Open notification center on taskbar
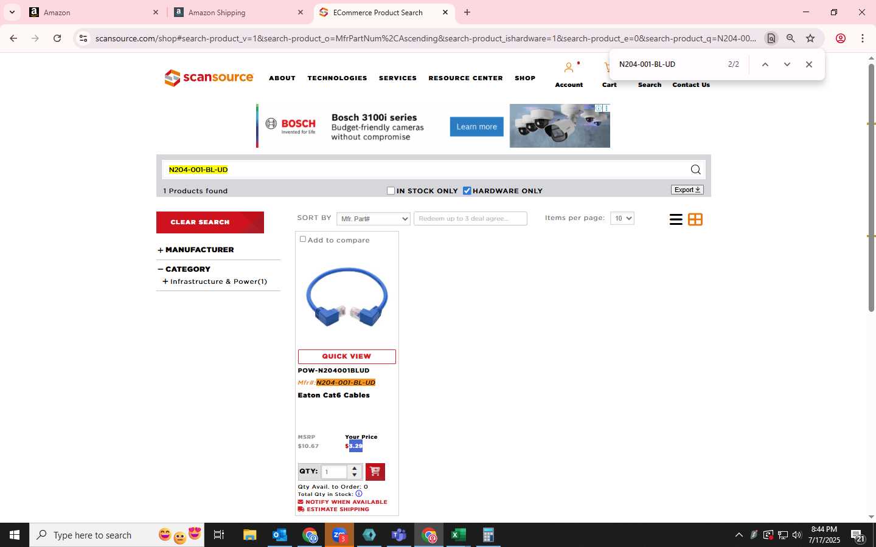 tap(858, 535)
